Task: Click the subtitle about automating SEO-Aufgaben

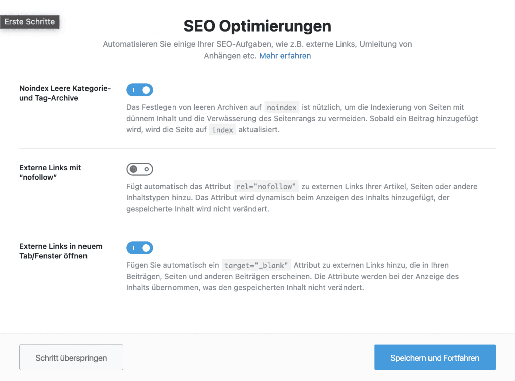Action: click(257, 44)
